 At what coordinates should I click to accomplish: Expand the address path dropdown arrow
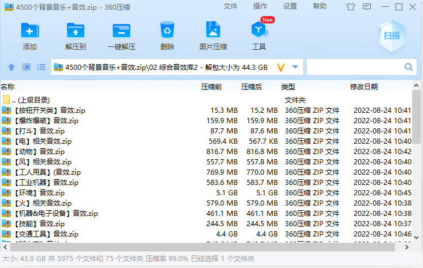point(295,68)
